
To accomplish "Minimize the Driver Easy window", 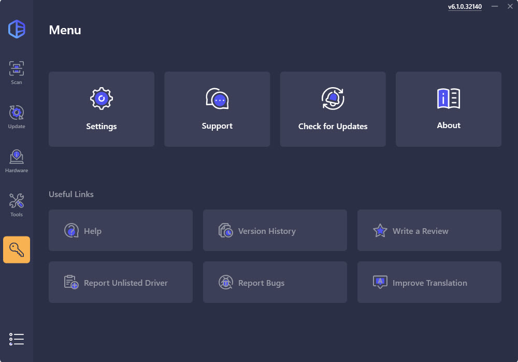I will click(495, 6).
